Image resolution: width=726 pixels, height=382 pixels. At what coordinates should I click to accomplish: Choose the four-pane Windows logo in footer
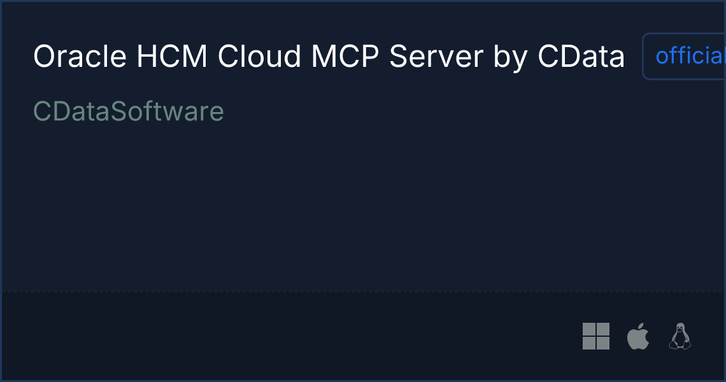596,336
